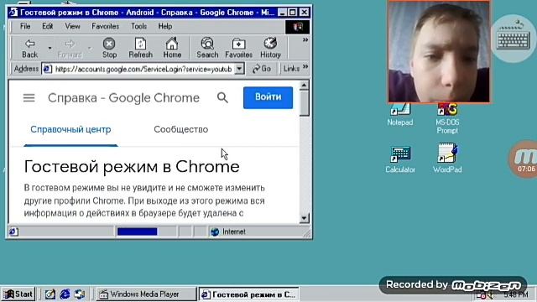Image resolution: width=537 pixels, height=302 pixels.
Task: Expand the Links bar chevron
Action: [305, 66]
